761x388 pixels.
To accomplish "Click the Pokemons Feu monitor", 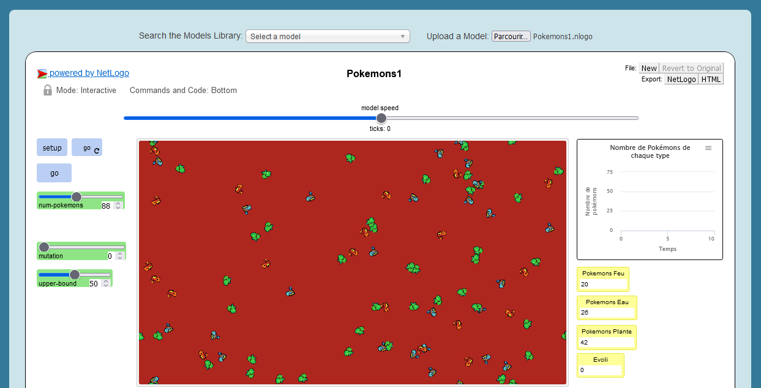I will point(603,279).
